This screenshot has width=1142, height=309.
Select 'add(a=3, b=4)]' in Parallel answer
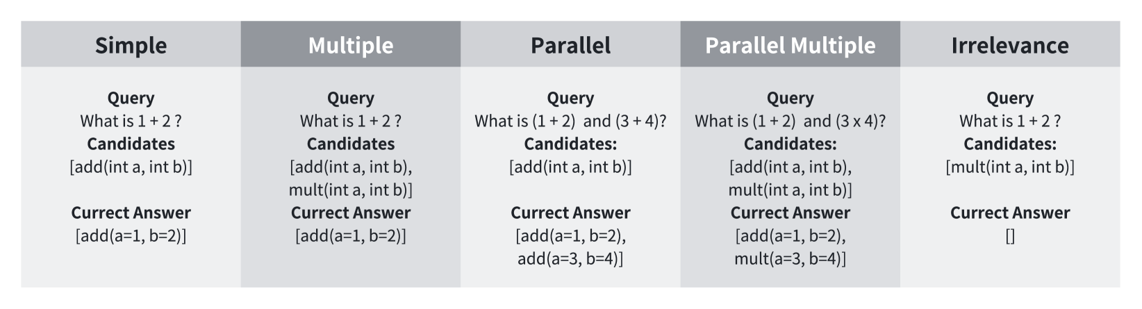(570, 259)
